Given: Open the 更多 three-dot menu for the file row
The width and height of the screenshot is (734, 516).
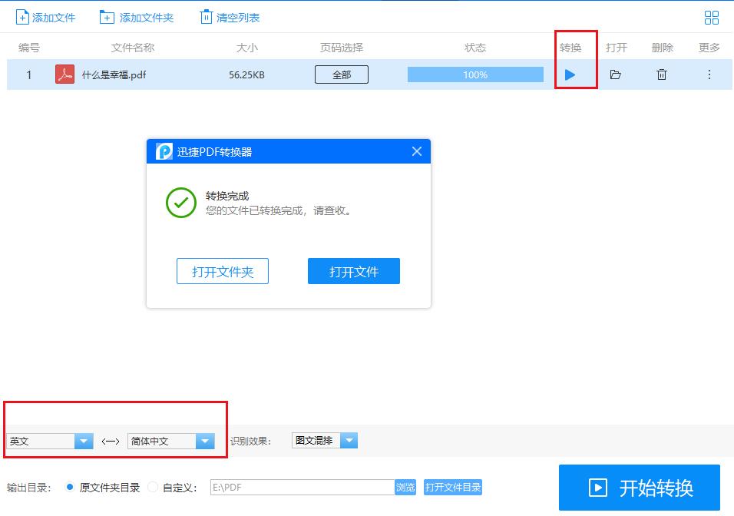Looking at the screenshot, I should click(x=708, y=74).
